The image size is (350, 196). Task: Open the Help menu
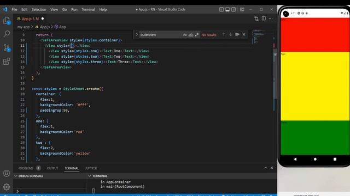(103, 9)
